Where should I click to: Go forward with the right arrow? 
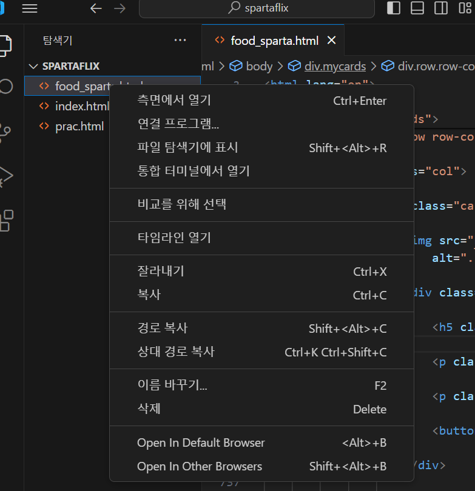pyautogui.click(x=120, y=8)
